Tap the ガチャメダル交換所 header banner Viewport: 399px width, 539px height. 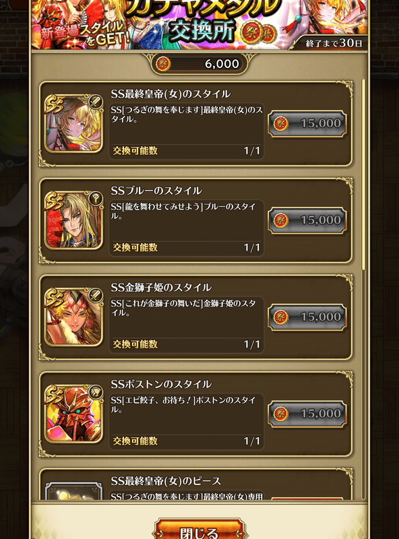[x=199, y=24]
